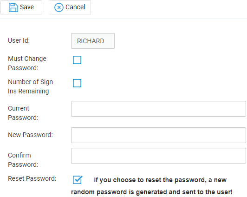Click the circled X Cancel icon
The width and height of the screenshot is (247, 197).
click(59, 7)
